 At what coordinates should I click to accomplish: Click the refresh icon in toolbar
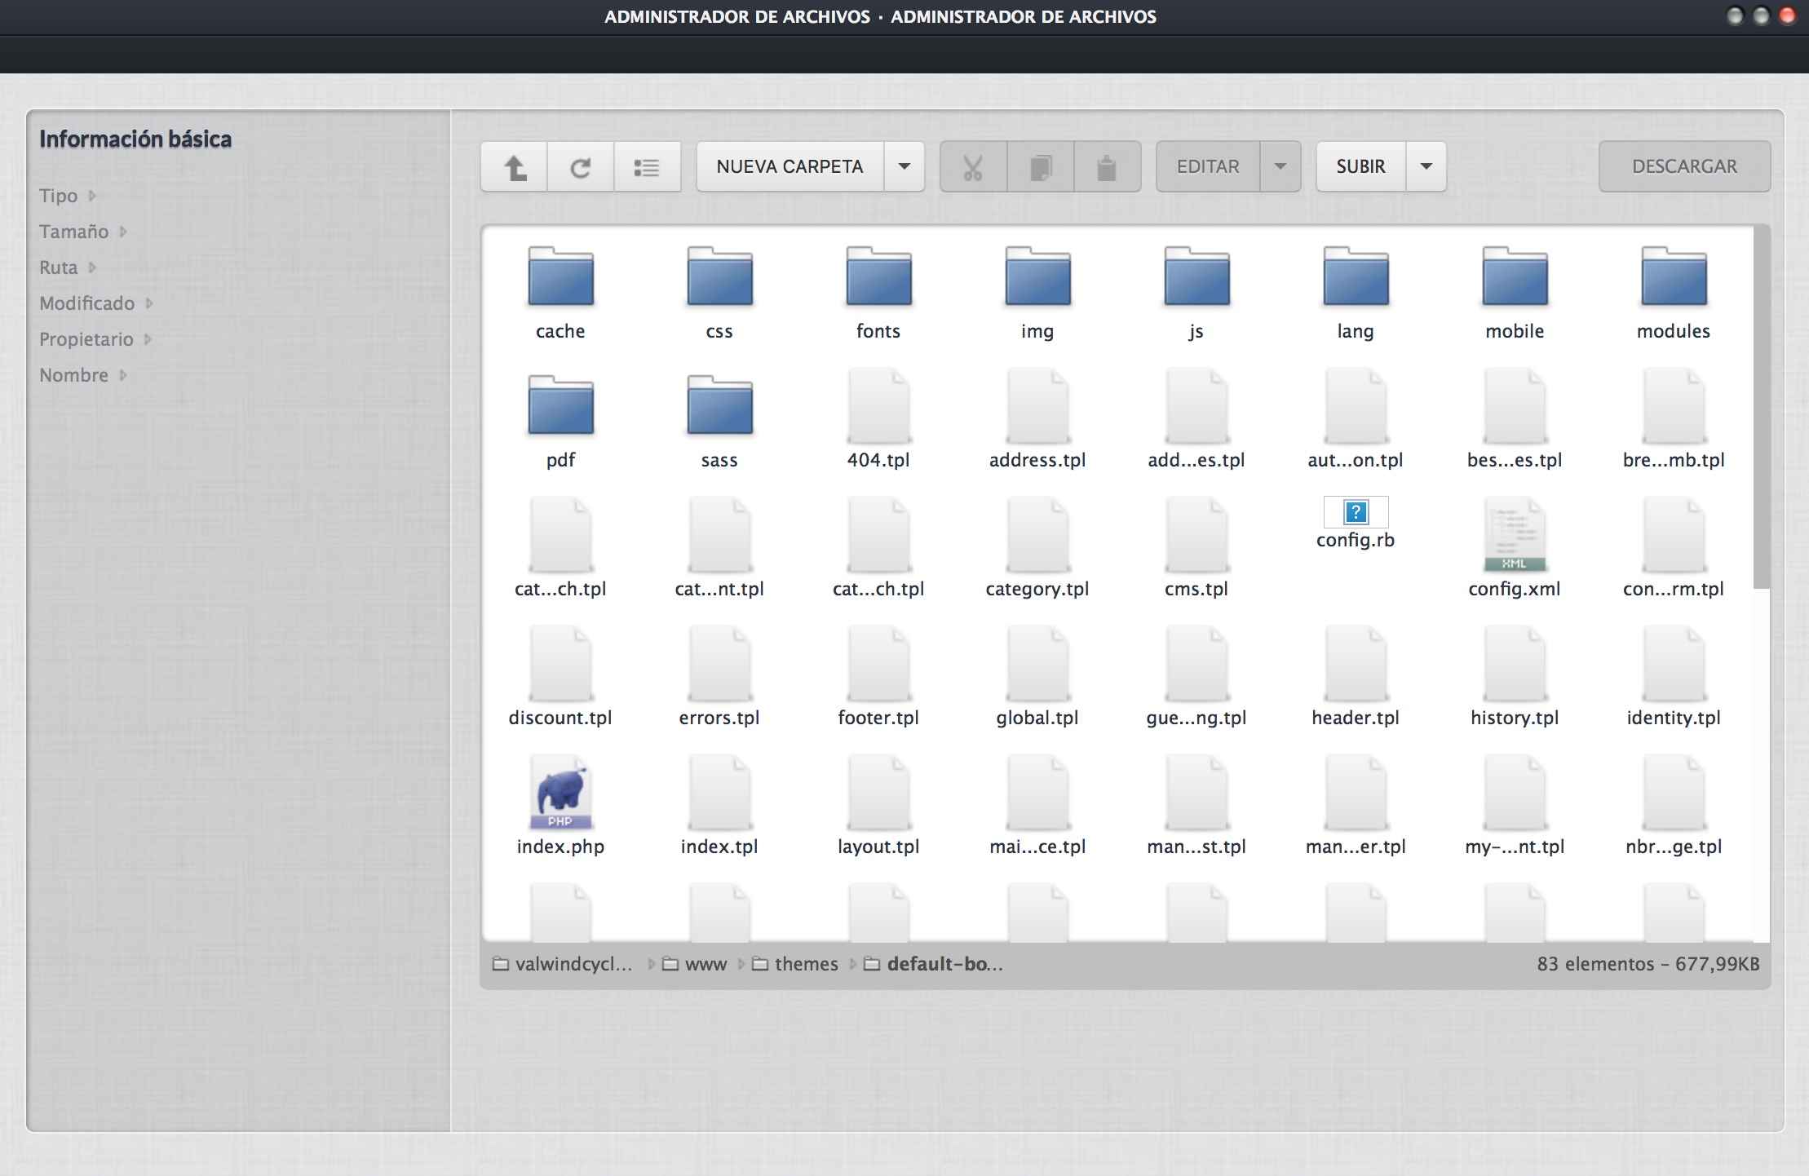[x=580, y=167]
